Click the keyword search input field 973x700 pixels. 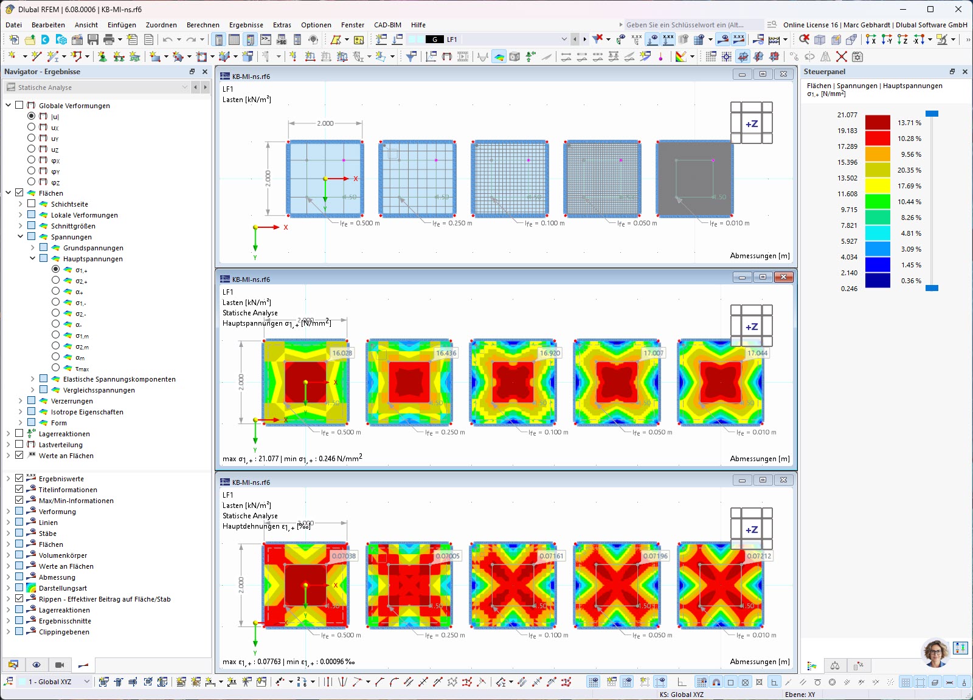[x=694, y=25]
